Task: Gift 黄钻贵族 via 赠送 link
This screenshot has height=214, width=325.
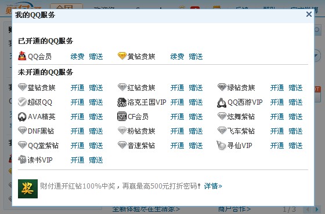Action: tap(196, 57)
